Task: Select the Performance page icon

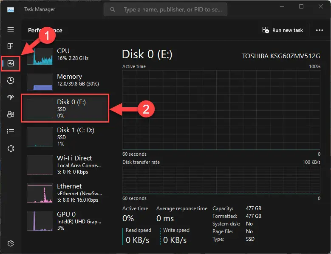Action: point(11,63)
